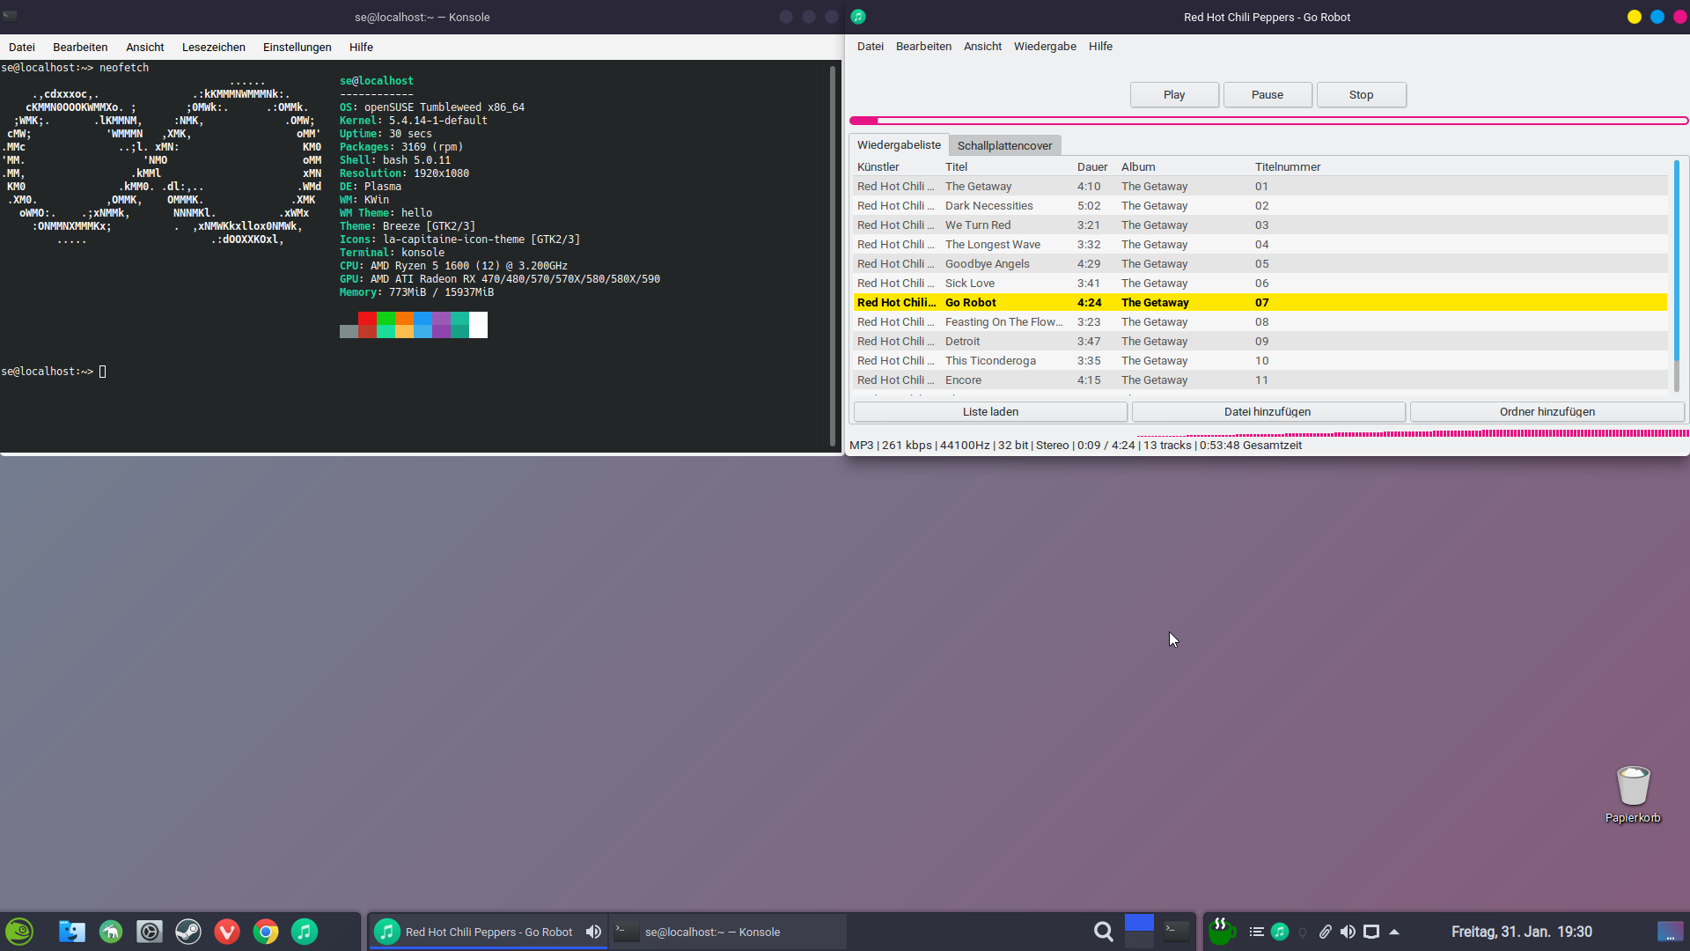Open system settings from the taskbar

(150, 931)
